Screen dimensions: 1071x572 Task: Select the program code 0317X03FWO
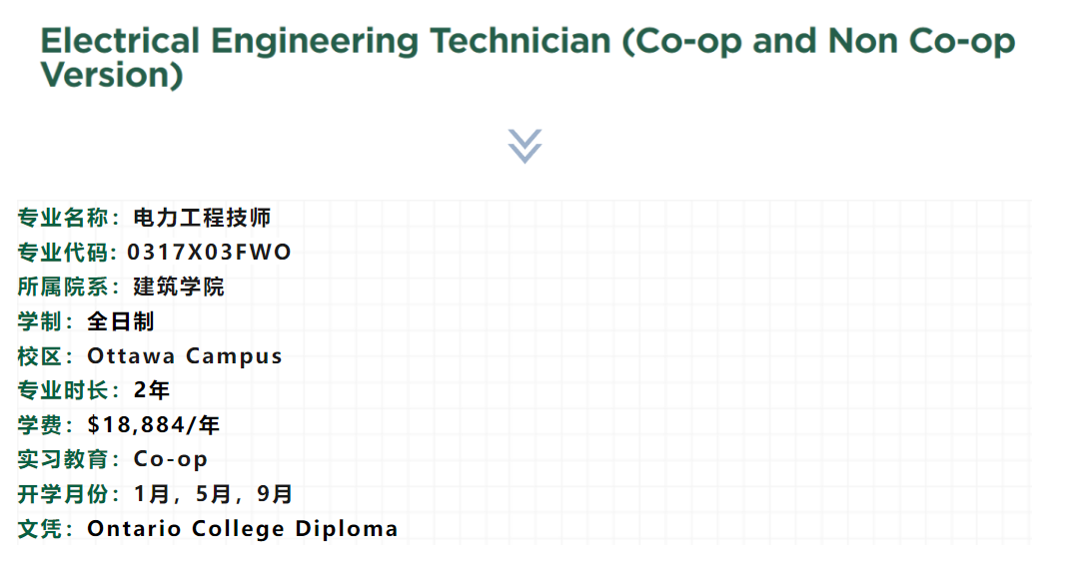209,253
